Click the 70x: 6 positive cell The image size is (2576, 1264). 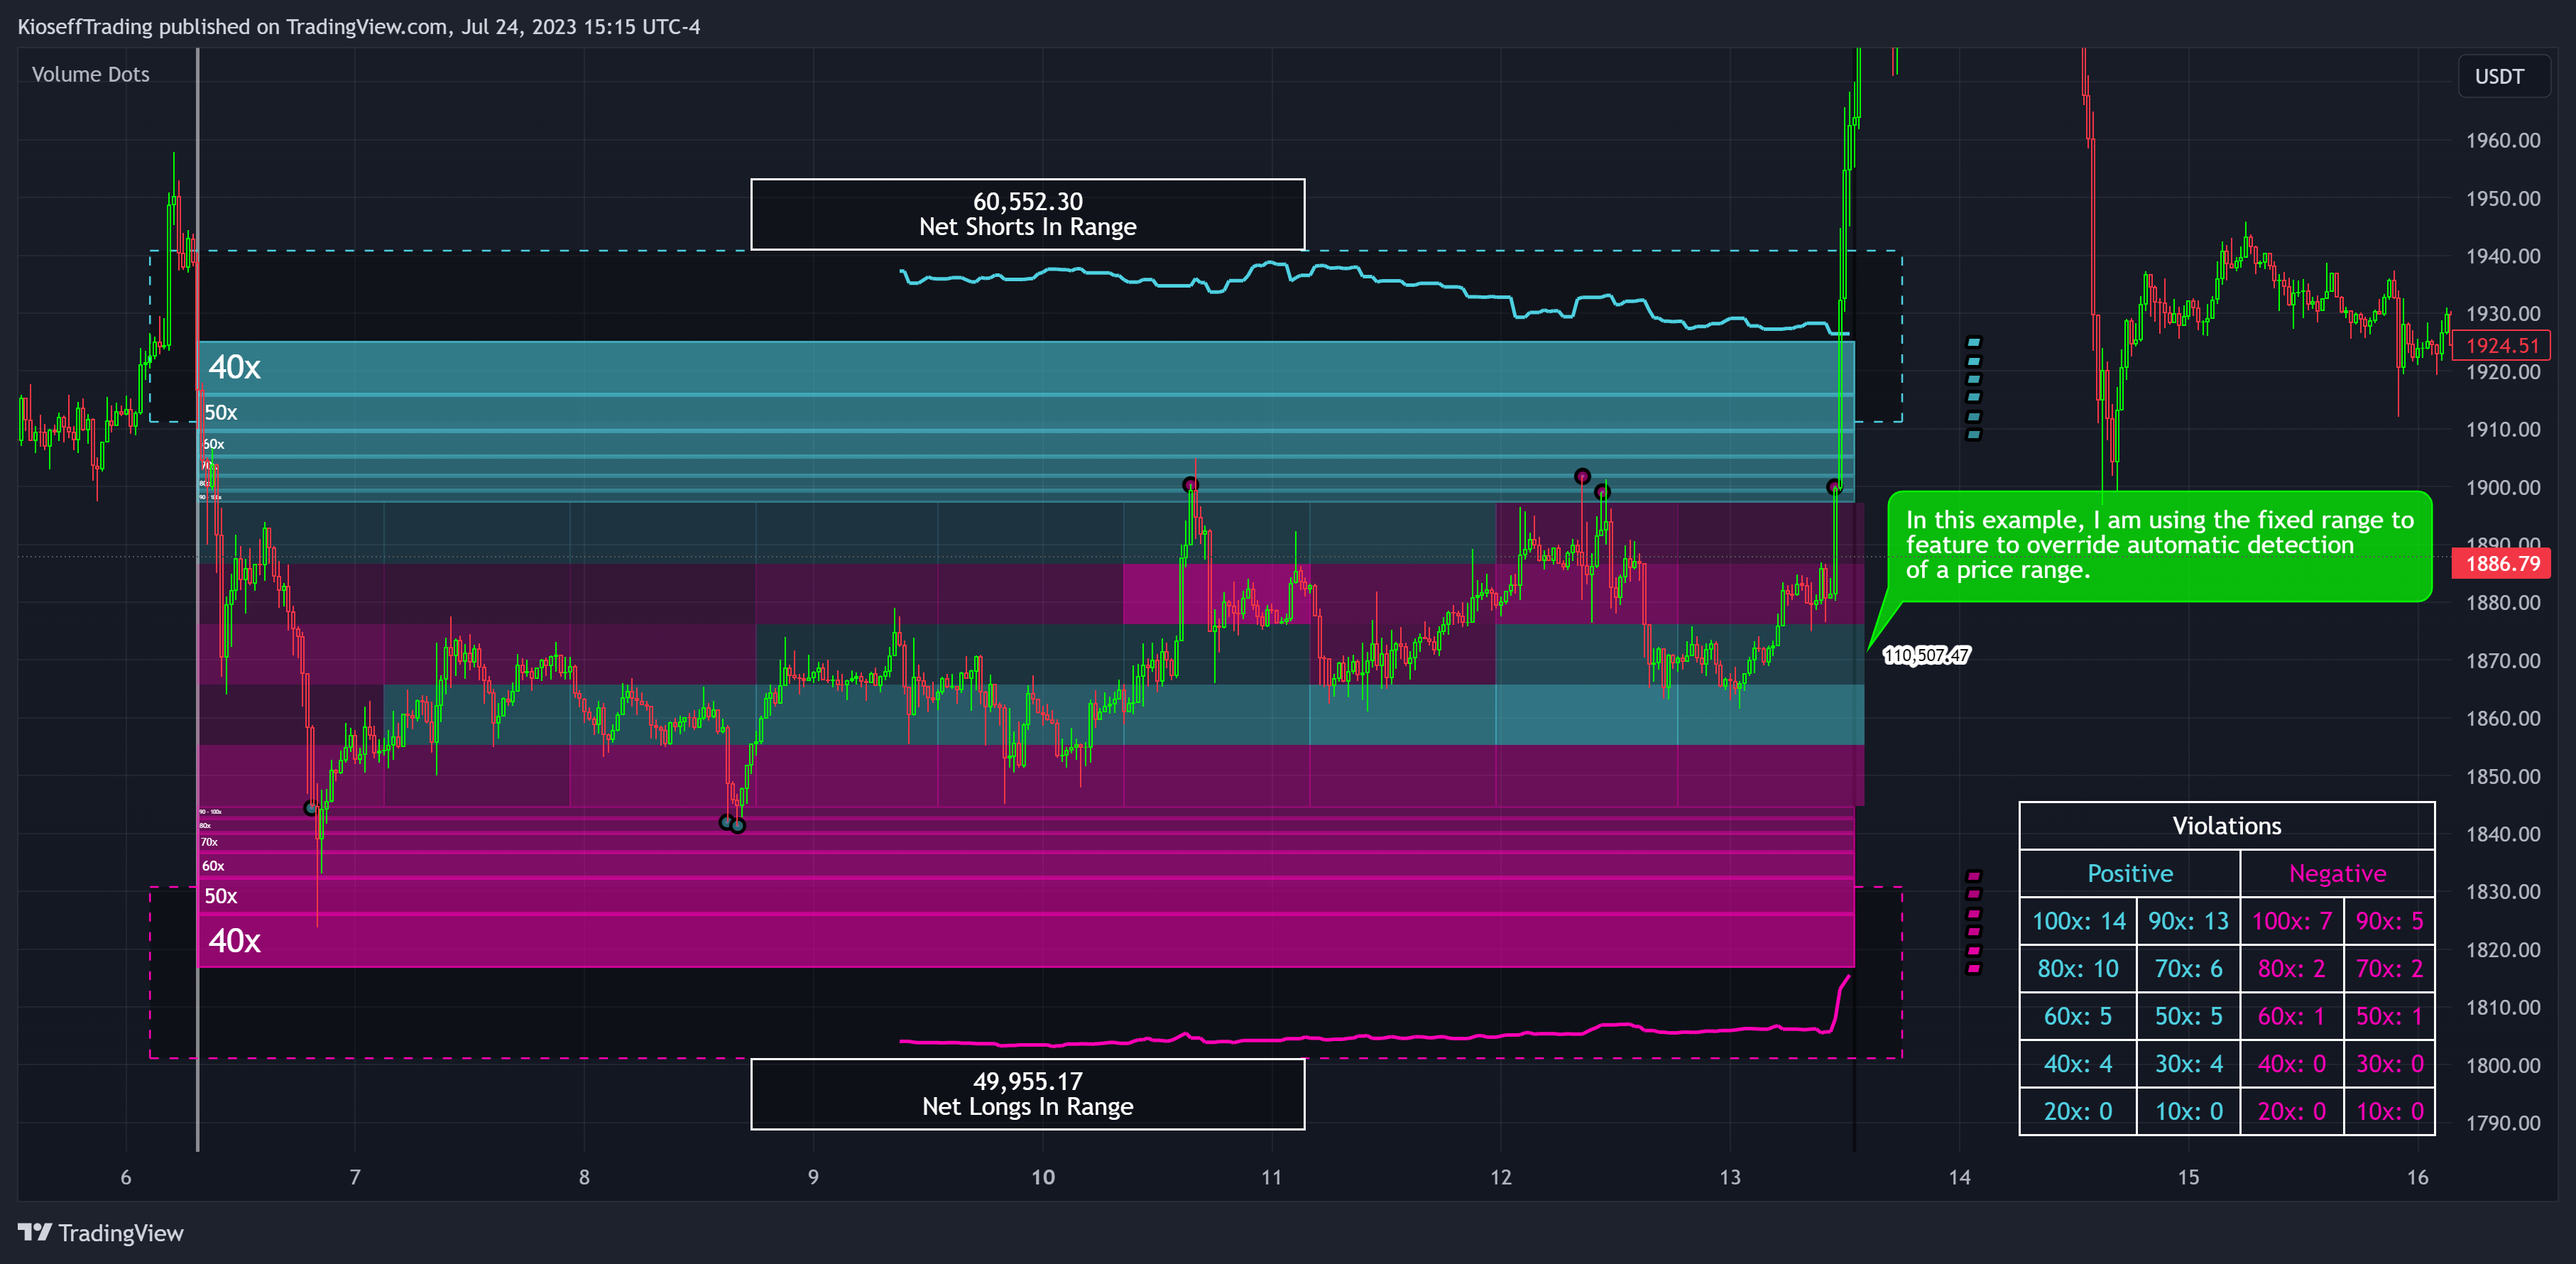point(2188,969)
